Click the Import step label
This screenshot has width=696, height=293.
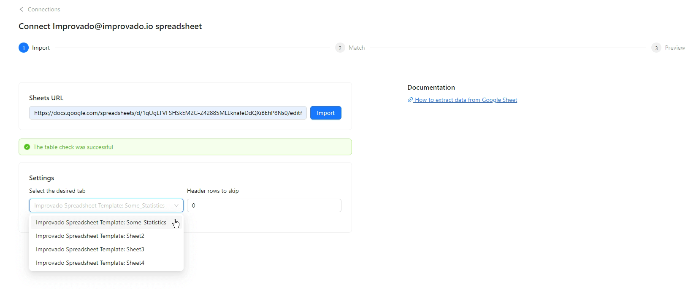(41, 48)
